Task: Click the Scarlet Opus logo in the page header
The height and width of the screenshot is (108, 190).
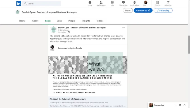Action: point(18,12)
